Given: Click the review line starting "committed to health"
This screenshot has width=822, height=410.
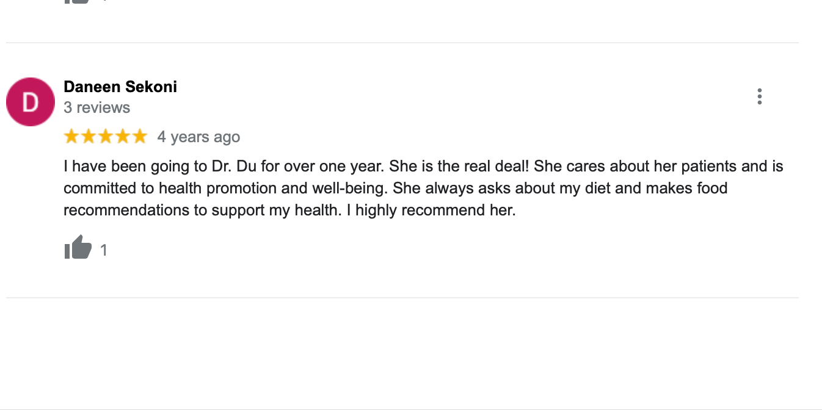Looking at the screenshot, I should (395, 188).
